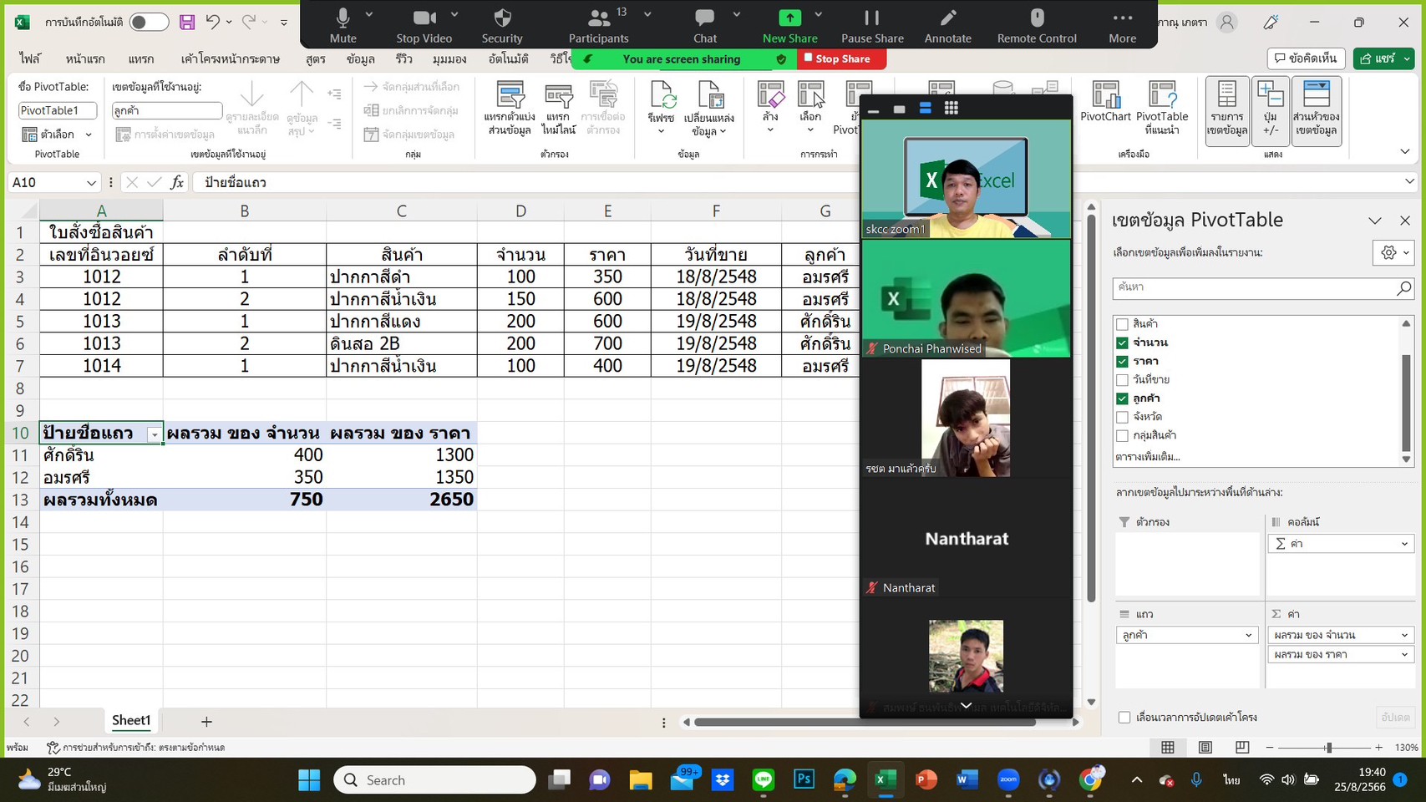Image resolution: width=1426 pixels, height=802 pixels.
Task: Click the Save icon in title bar
Action: (187, 22)
